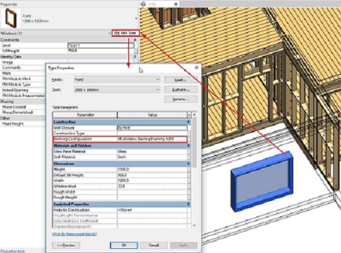Select the Framing Configuration value field
This screenshot has width=341, height=253.
(x=152, y=139)
